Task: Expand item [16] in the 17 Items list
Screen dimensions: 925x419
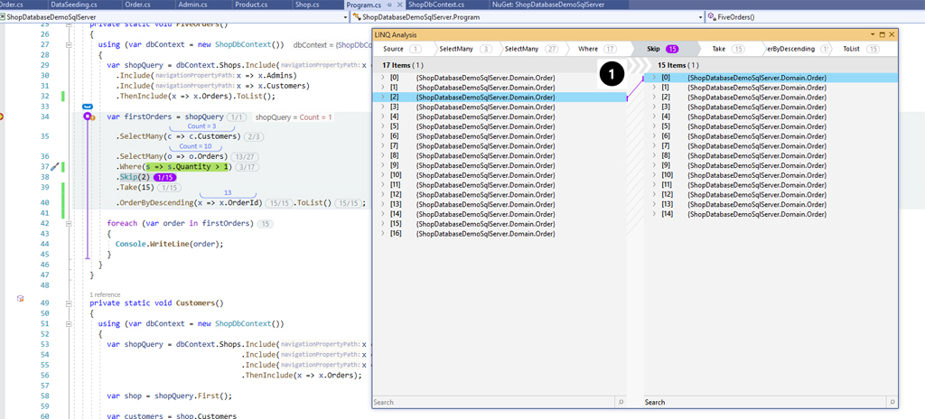Action: coord(382,234)
